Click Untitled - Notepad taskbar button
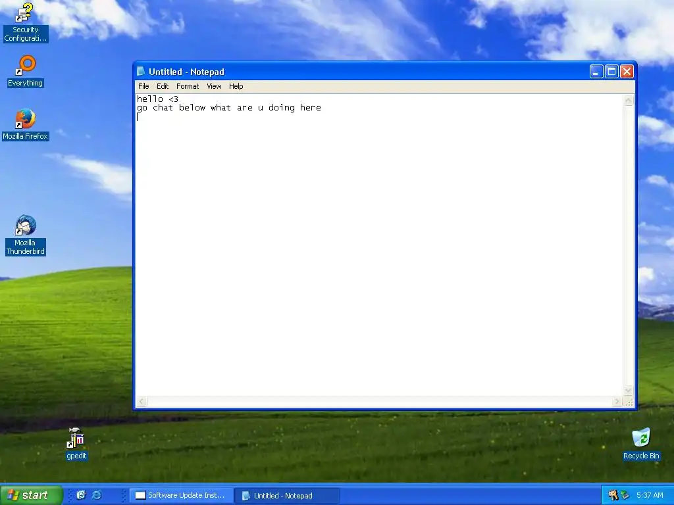Image resolution: width=674 pixels, height=505 pixels. (287, 495)
